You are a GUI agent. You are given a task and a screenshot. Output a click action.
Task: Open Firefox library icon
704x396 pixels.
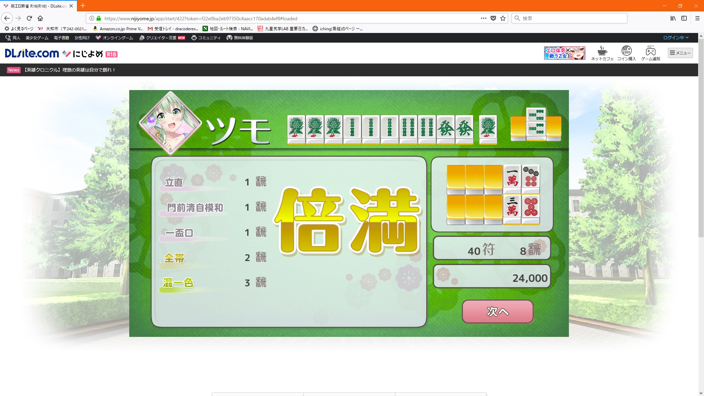pos(673,18)
